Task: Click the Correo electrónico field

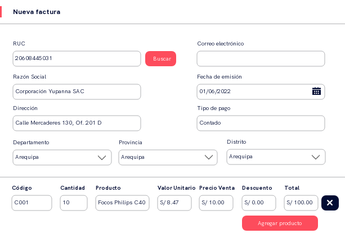Action: [261, 58]
